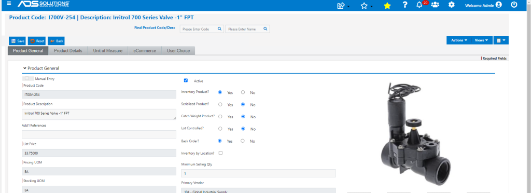The image size is (531, 193).
Task: Uncheck the Active checkbox
Action: coord(186,80)
